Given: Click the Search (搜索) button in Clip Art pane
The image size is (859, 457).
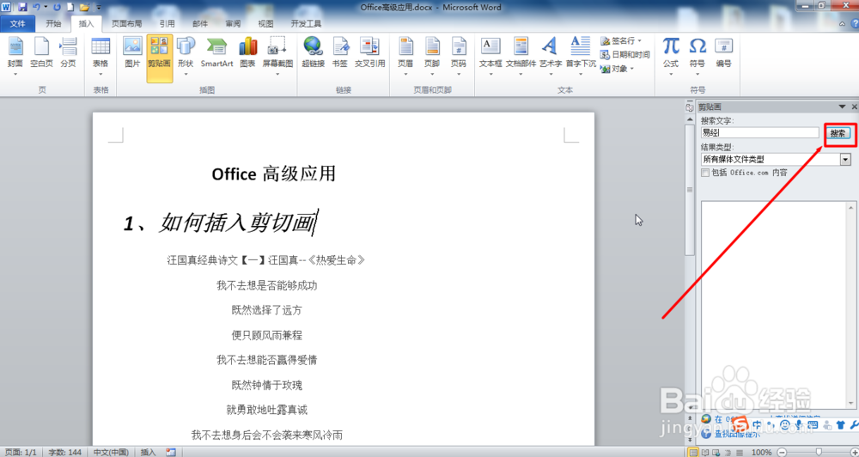Looking at the screenshot, I should [x=838, y=133].
